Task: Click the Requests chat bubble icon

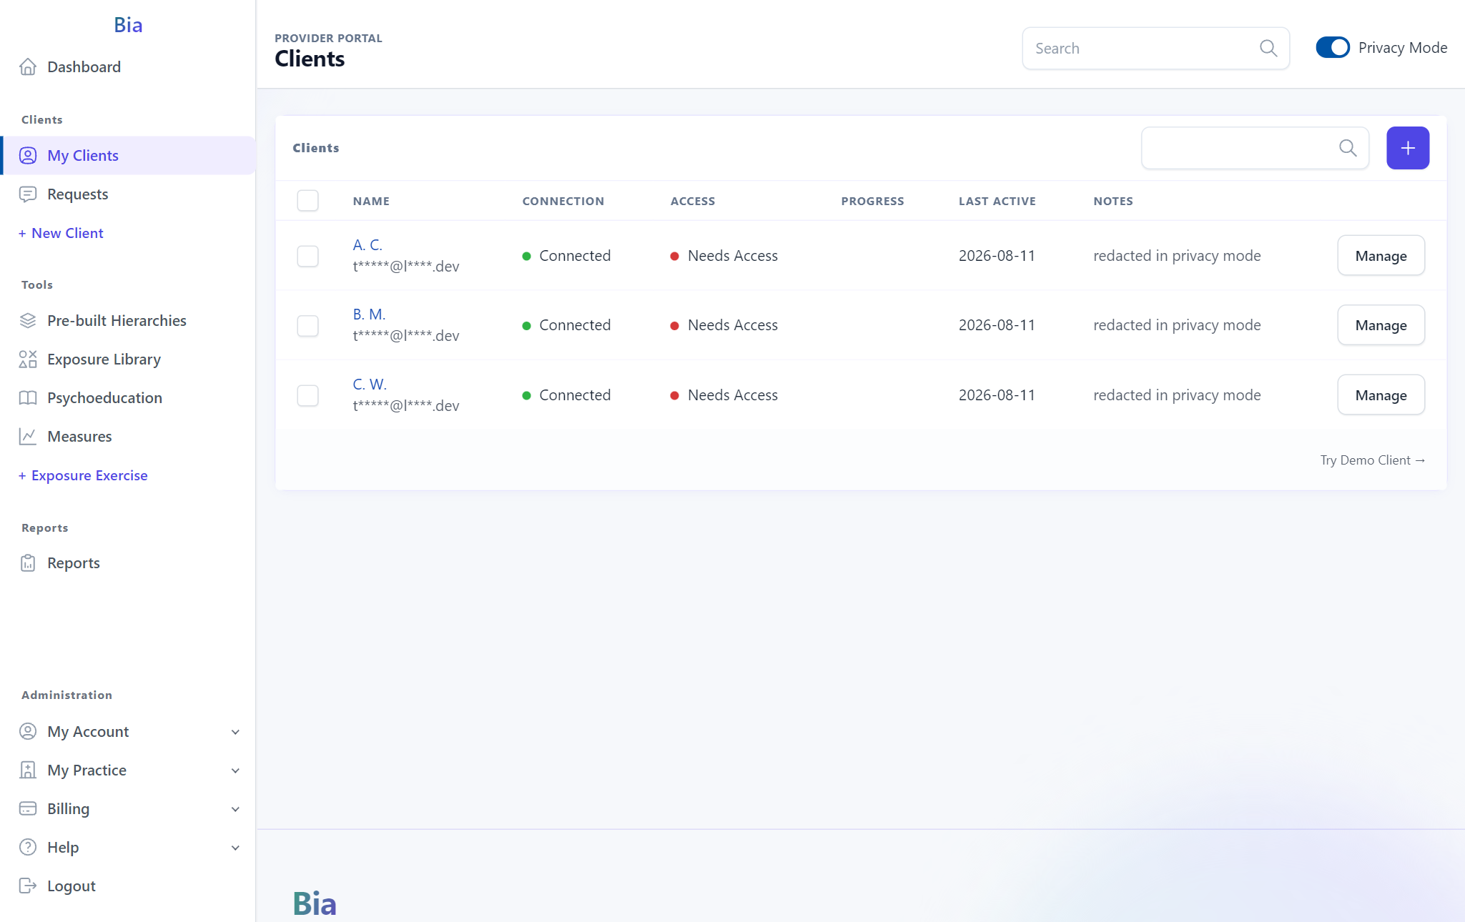Action: pos(28,194)
